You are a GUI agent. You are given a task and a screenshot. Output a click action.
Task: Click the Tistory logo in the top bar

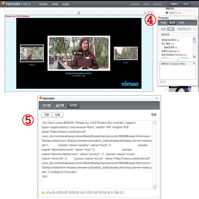11,4
